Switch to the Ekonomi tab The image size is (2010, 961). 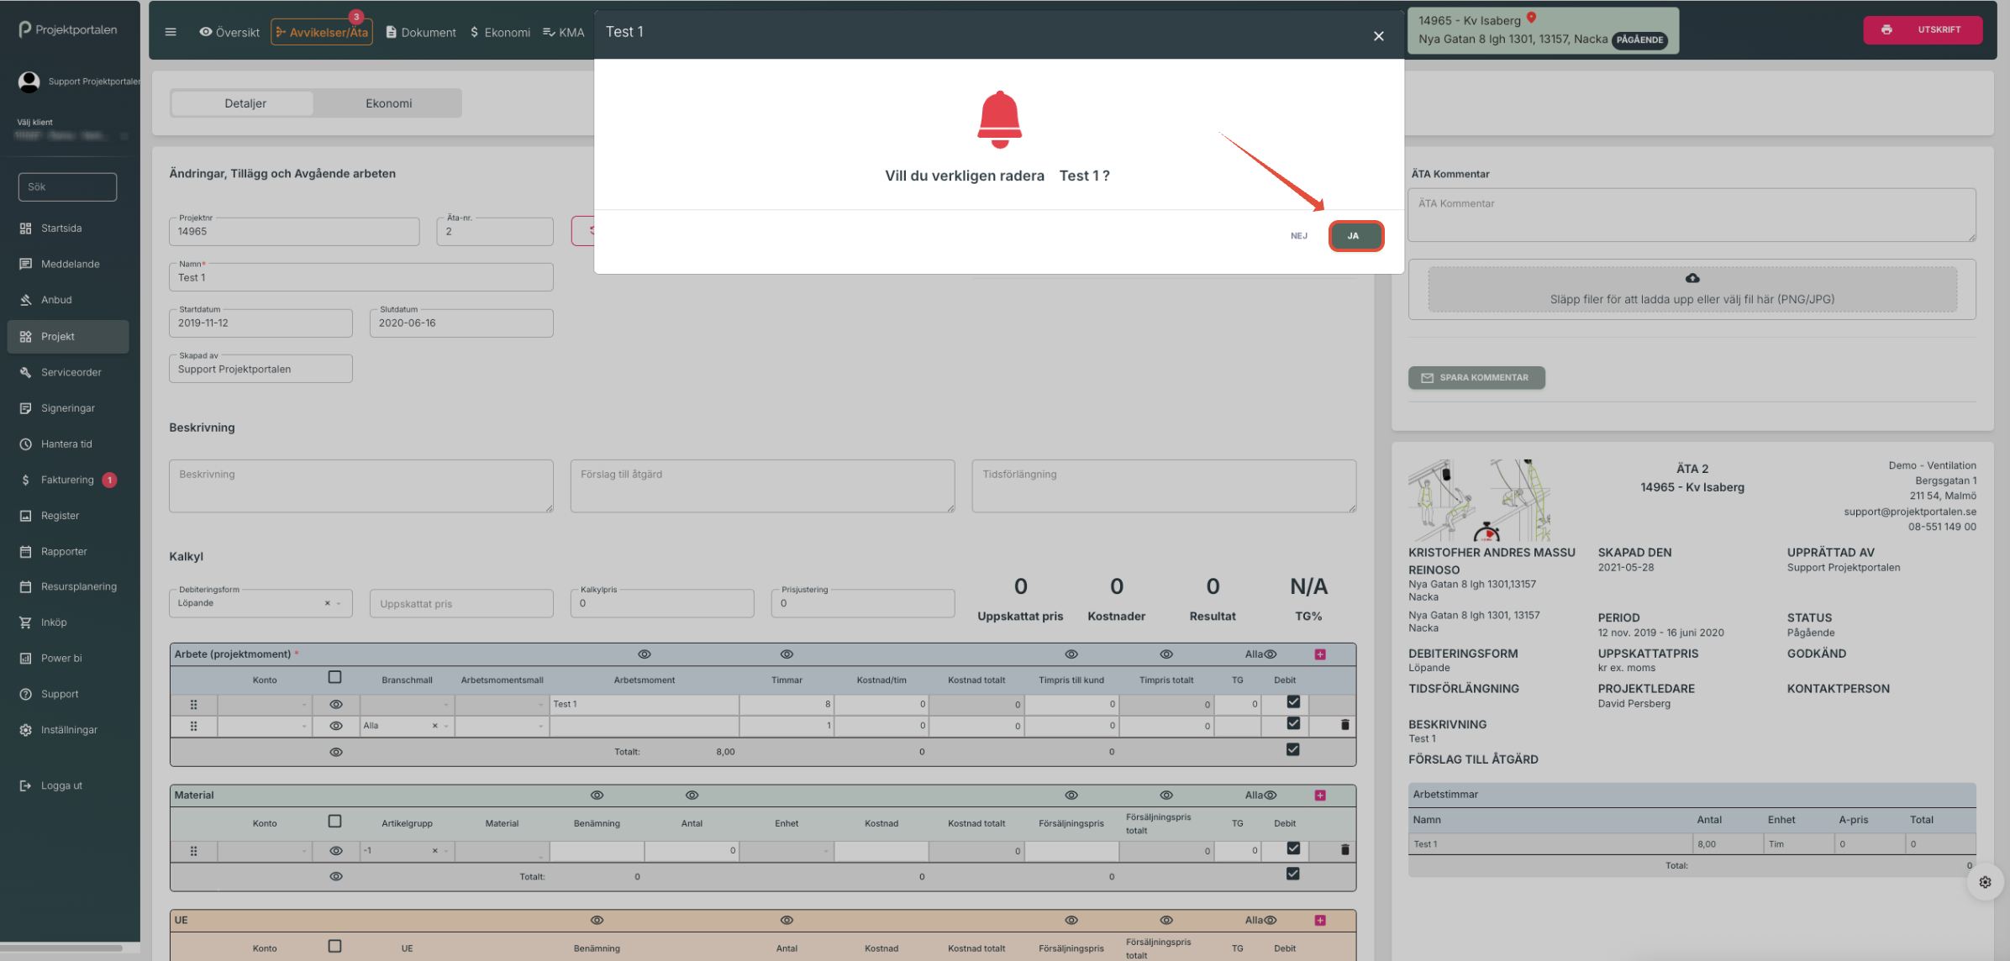[388, 103]
